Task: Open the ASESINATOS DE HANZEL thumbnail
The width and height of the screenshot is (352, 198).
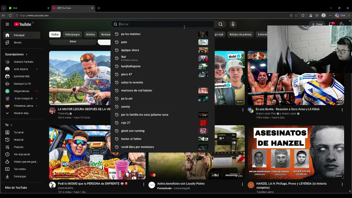Action: (x=296, y=153)
